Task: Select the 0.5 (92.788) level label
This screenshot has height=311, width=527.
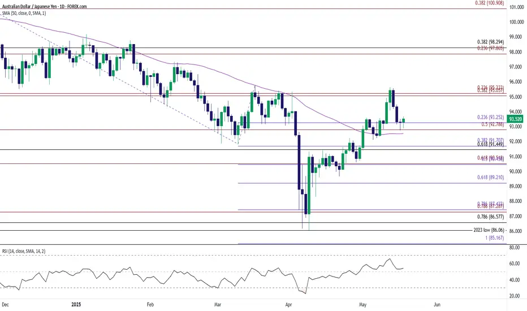Action: click(x=493, y=124)
